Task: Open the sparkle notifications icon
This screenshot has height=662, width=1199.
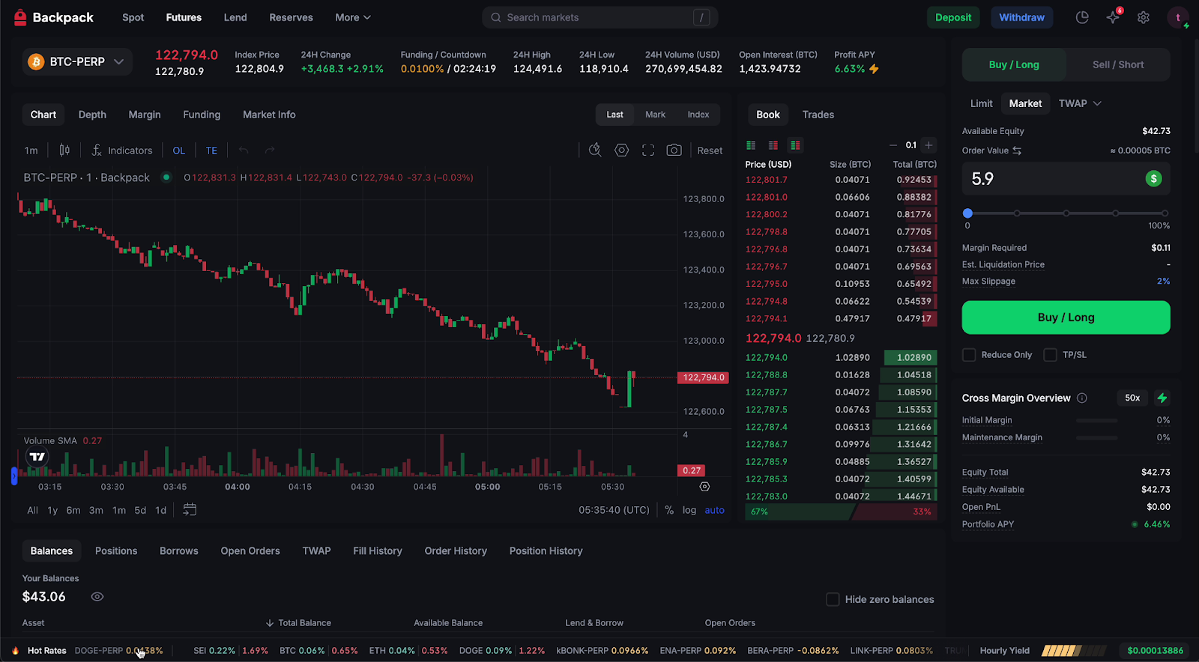Action: click(1113, 17)
